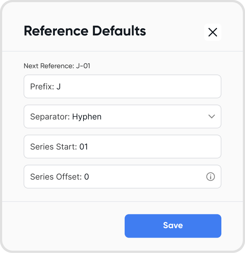The image size is (245, 253).
Task: Click the Reference Defaults title
Action: [85, 31]
